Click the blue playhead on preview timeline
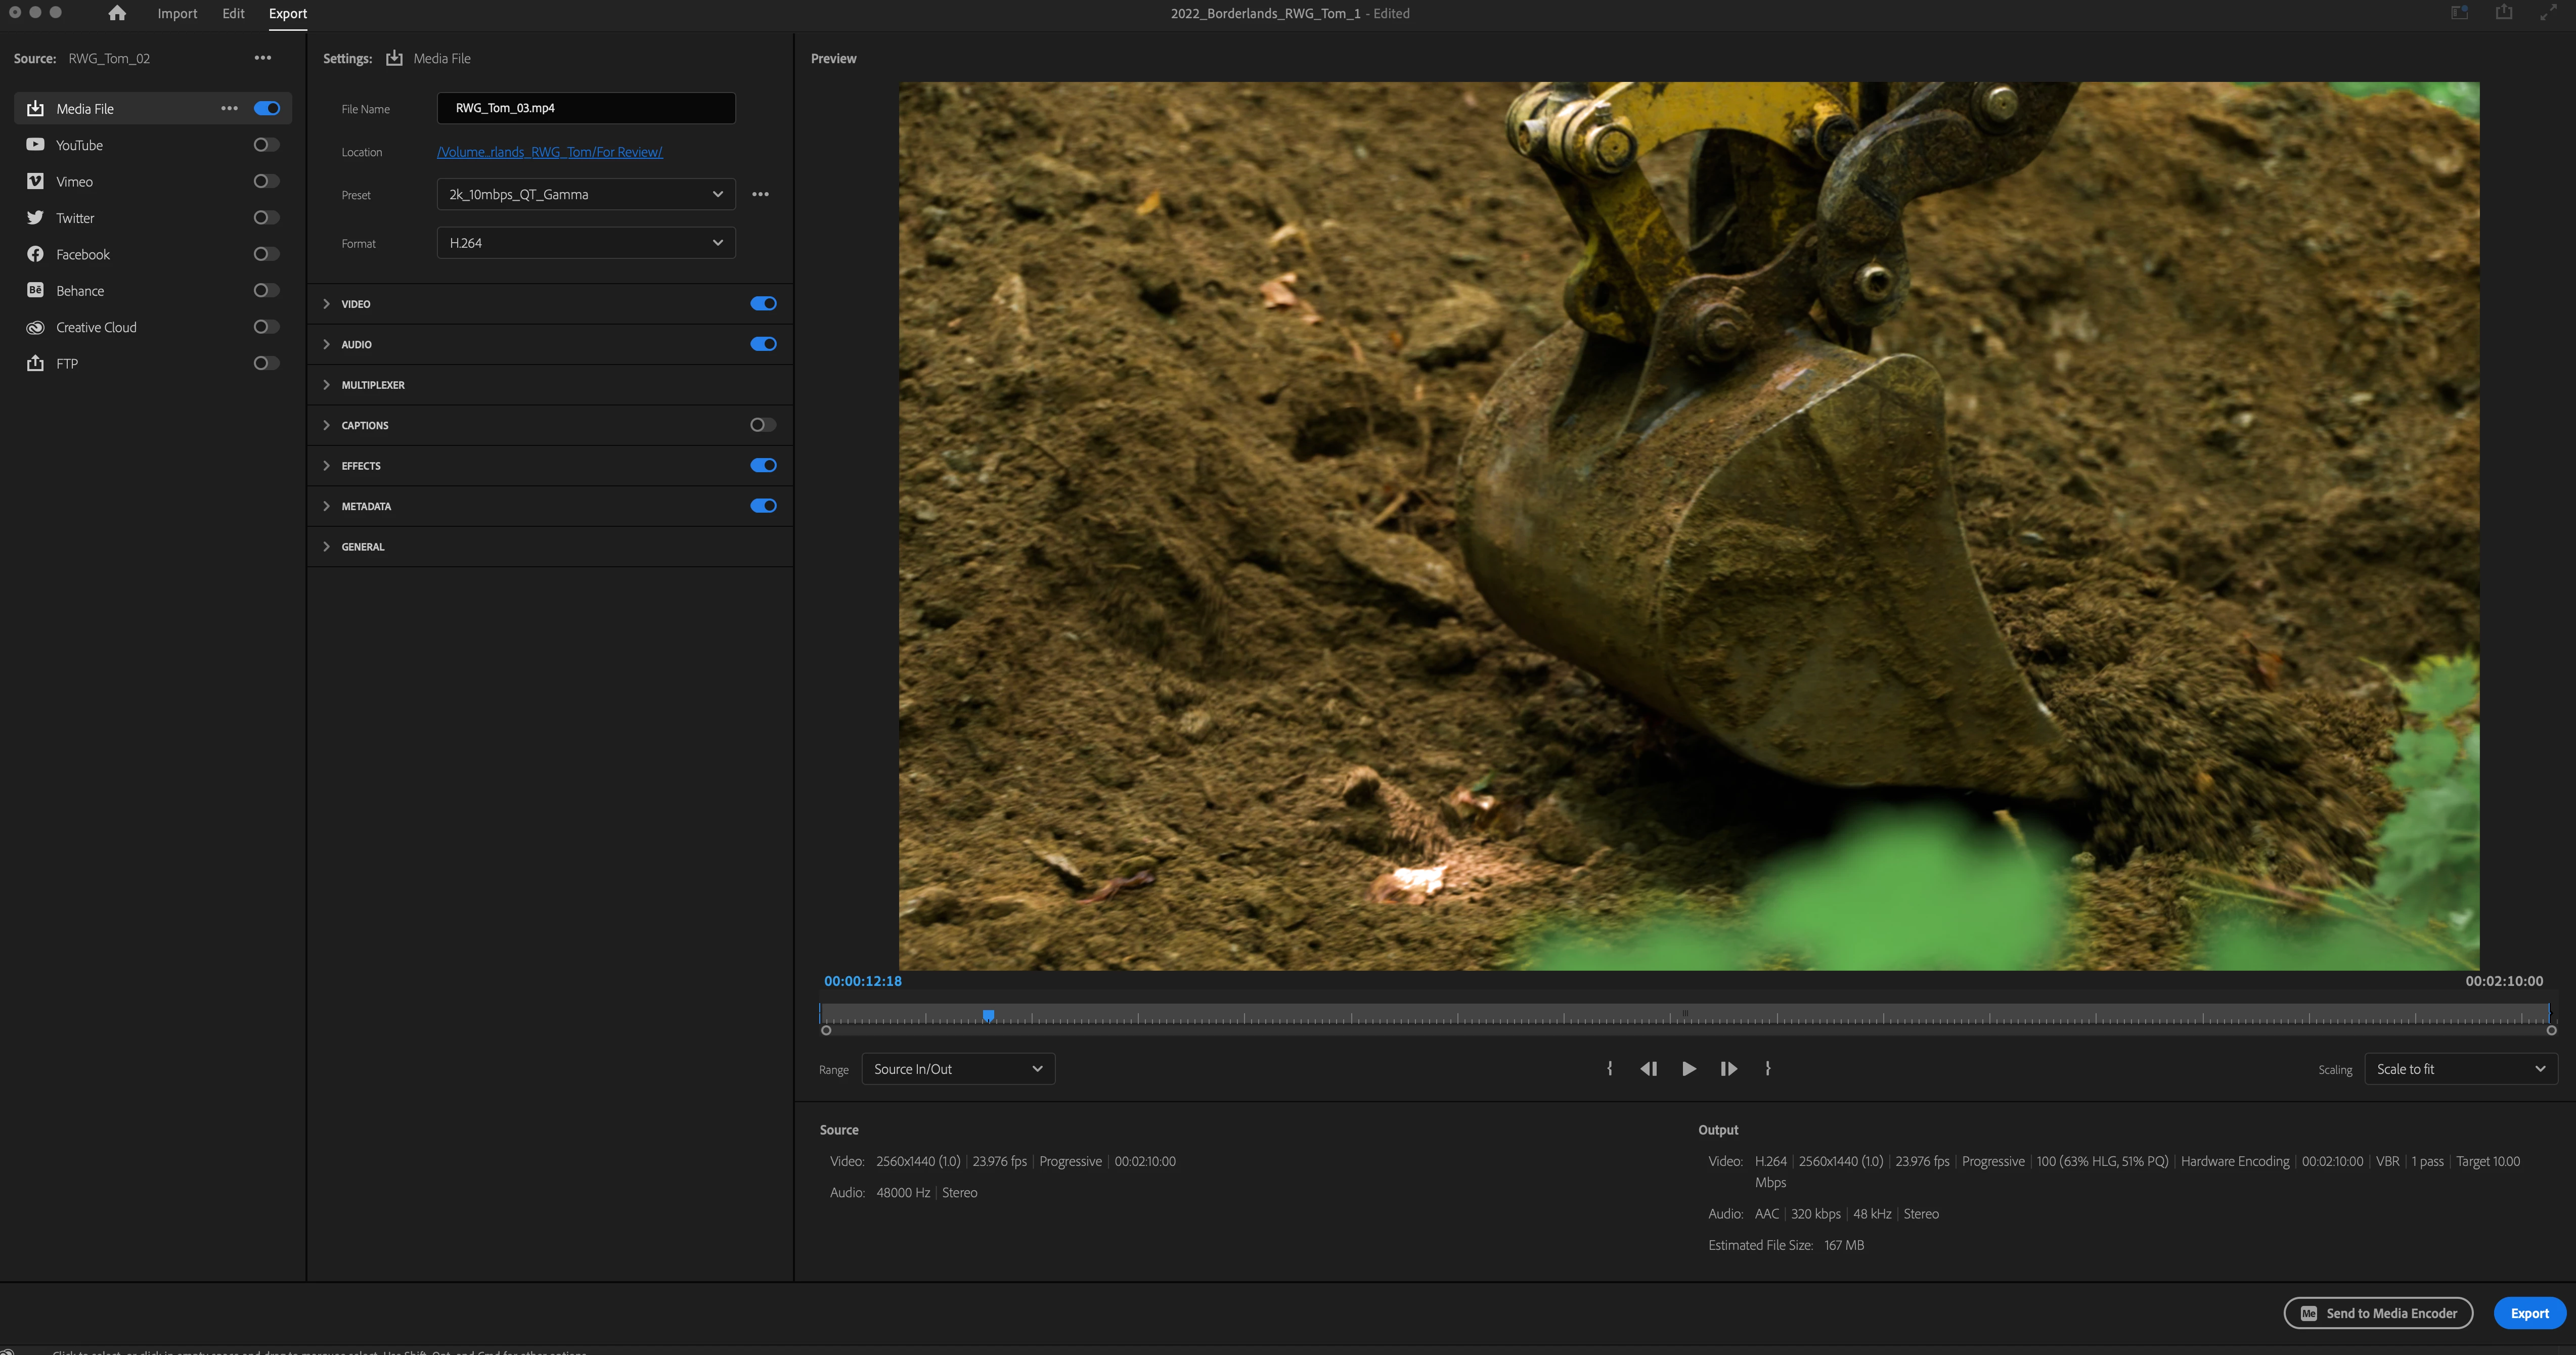This screenshot has height=1355, width=2576. click(x=988, y=1015)
